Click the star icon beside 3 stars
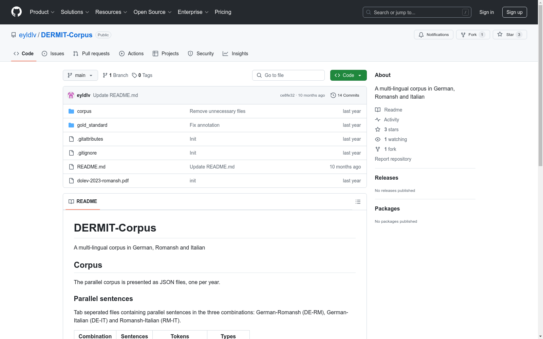 (378, 129)
